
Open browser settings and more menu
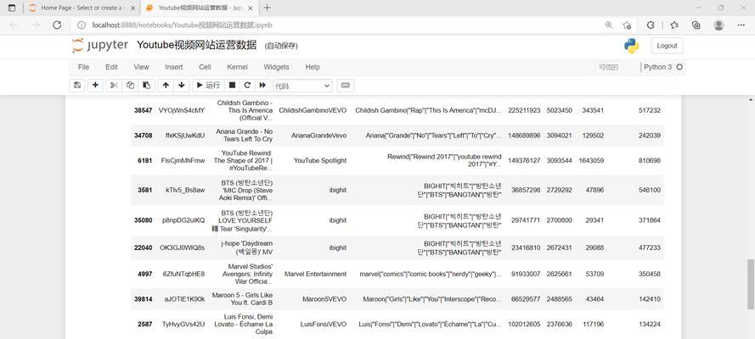(741, 25)
